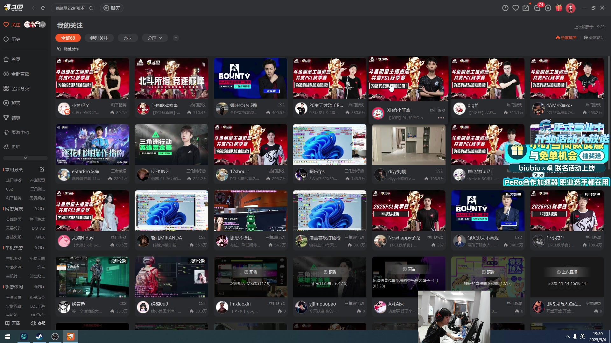This screenshot has height=343, width=611.
Task: Expand 单机热游 全部+
Action: tap(39, 248)
